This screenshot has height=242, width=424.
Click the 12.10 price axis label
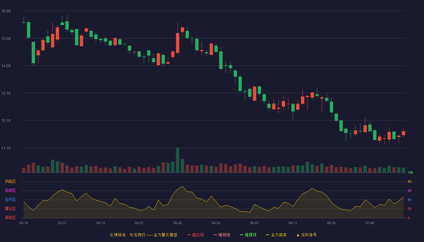[6, 121]
